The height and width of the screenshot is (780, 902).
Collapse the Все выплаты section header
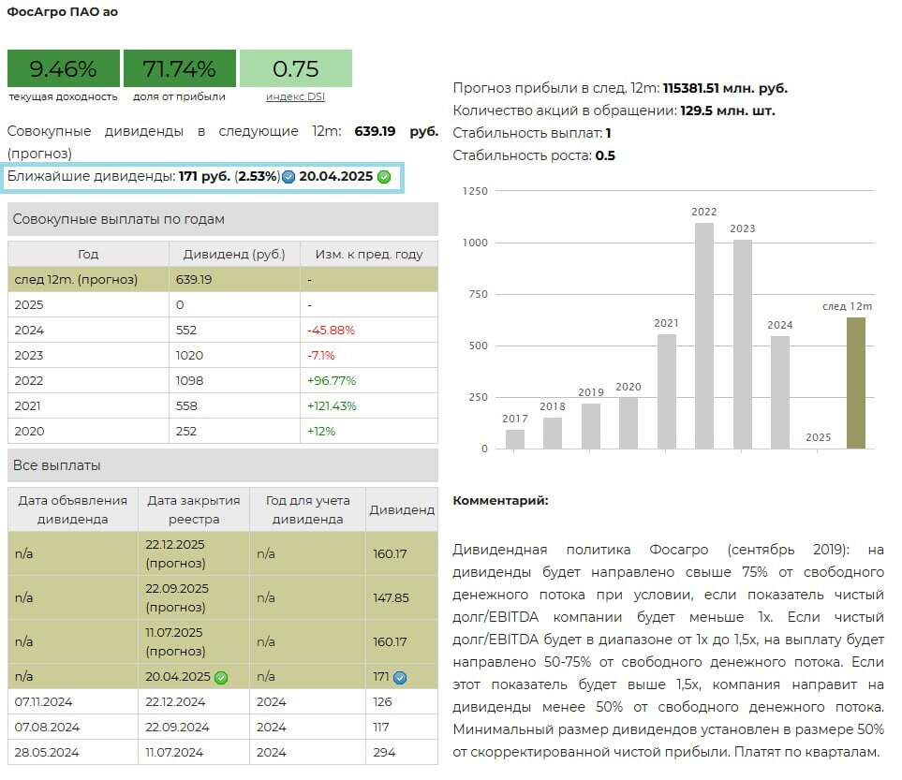point(222,465)
